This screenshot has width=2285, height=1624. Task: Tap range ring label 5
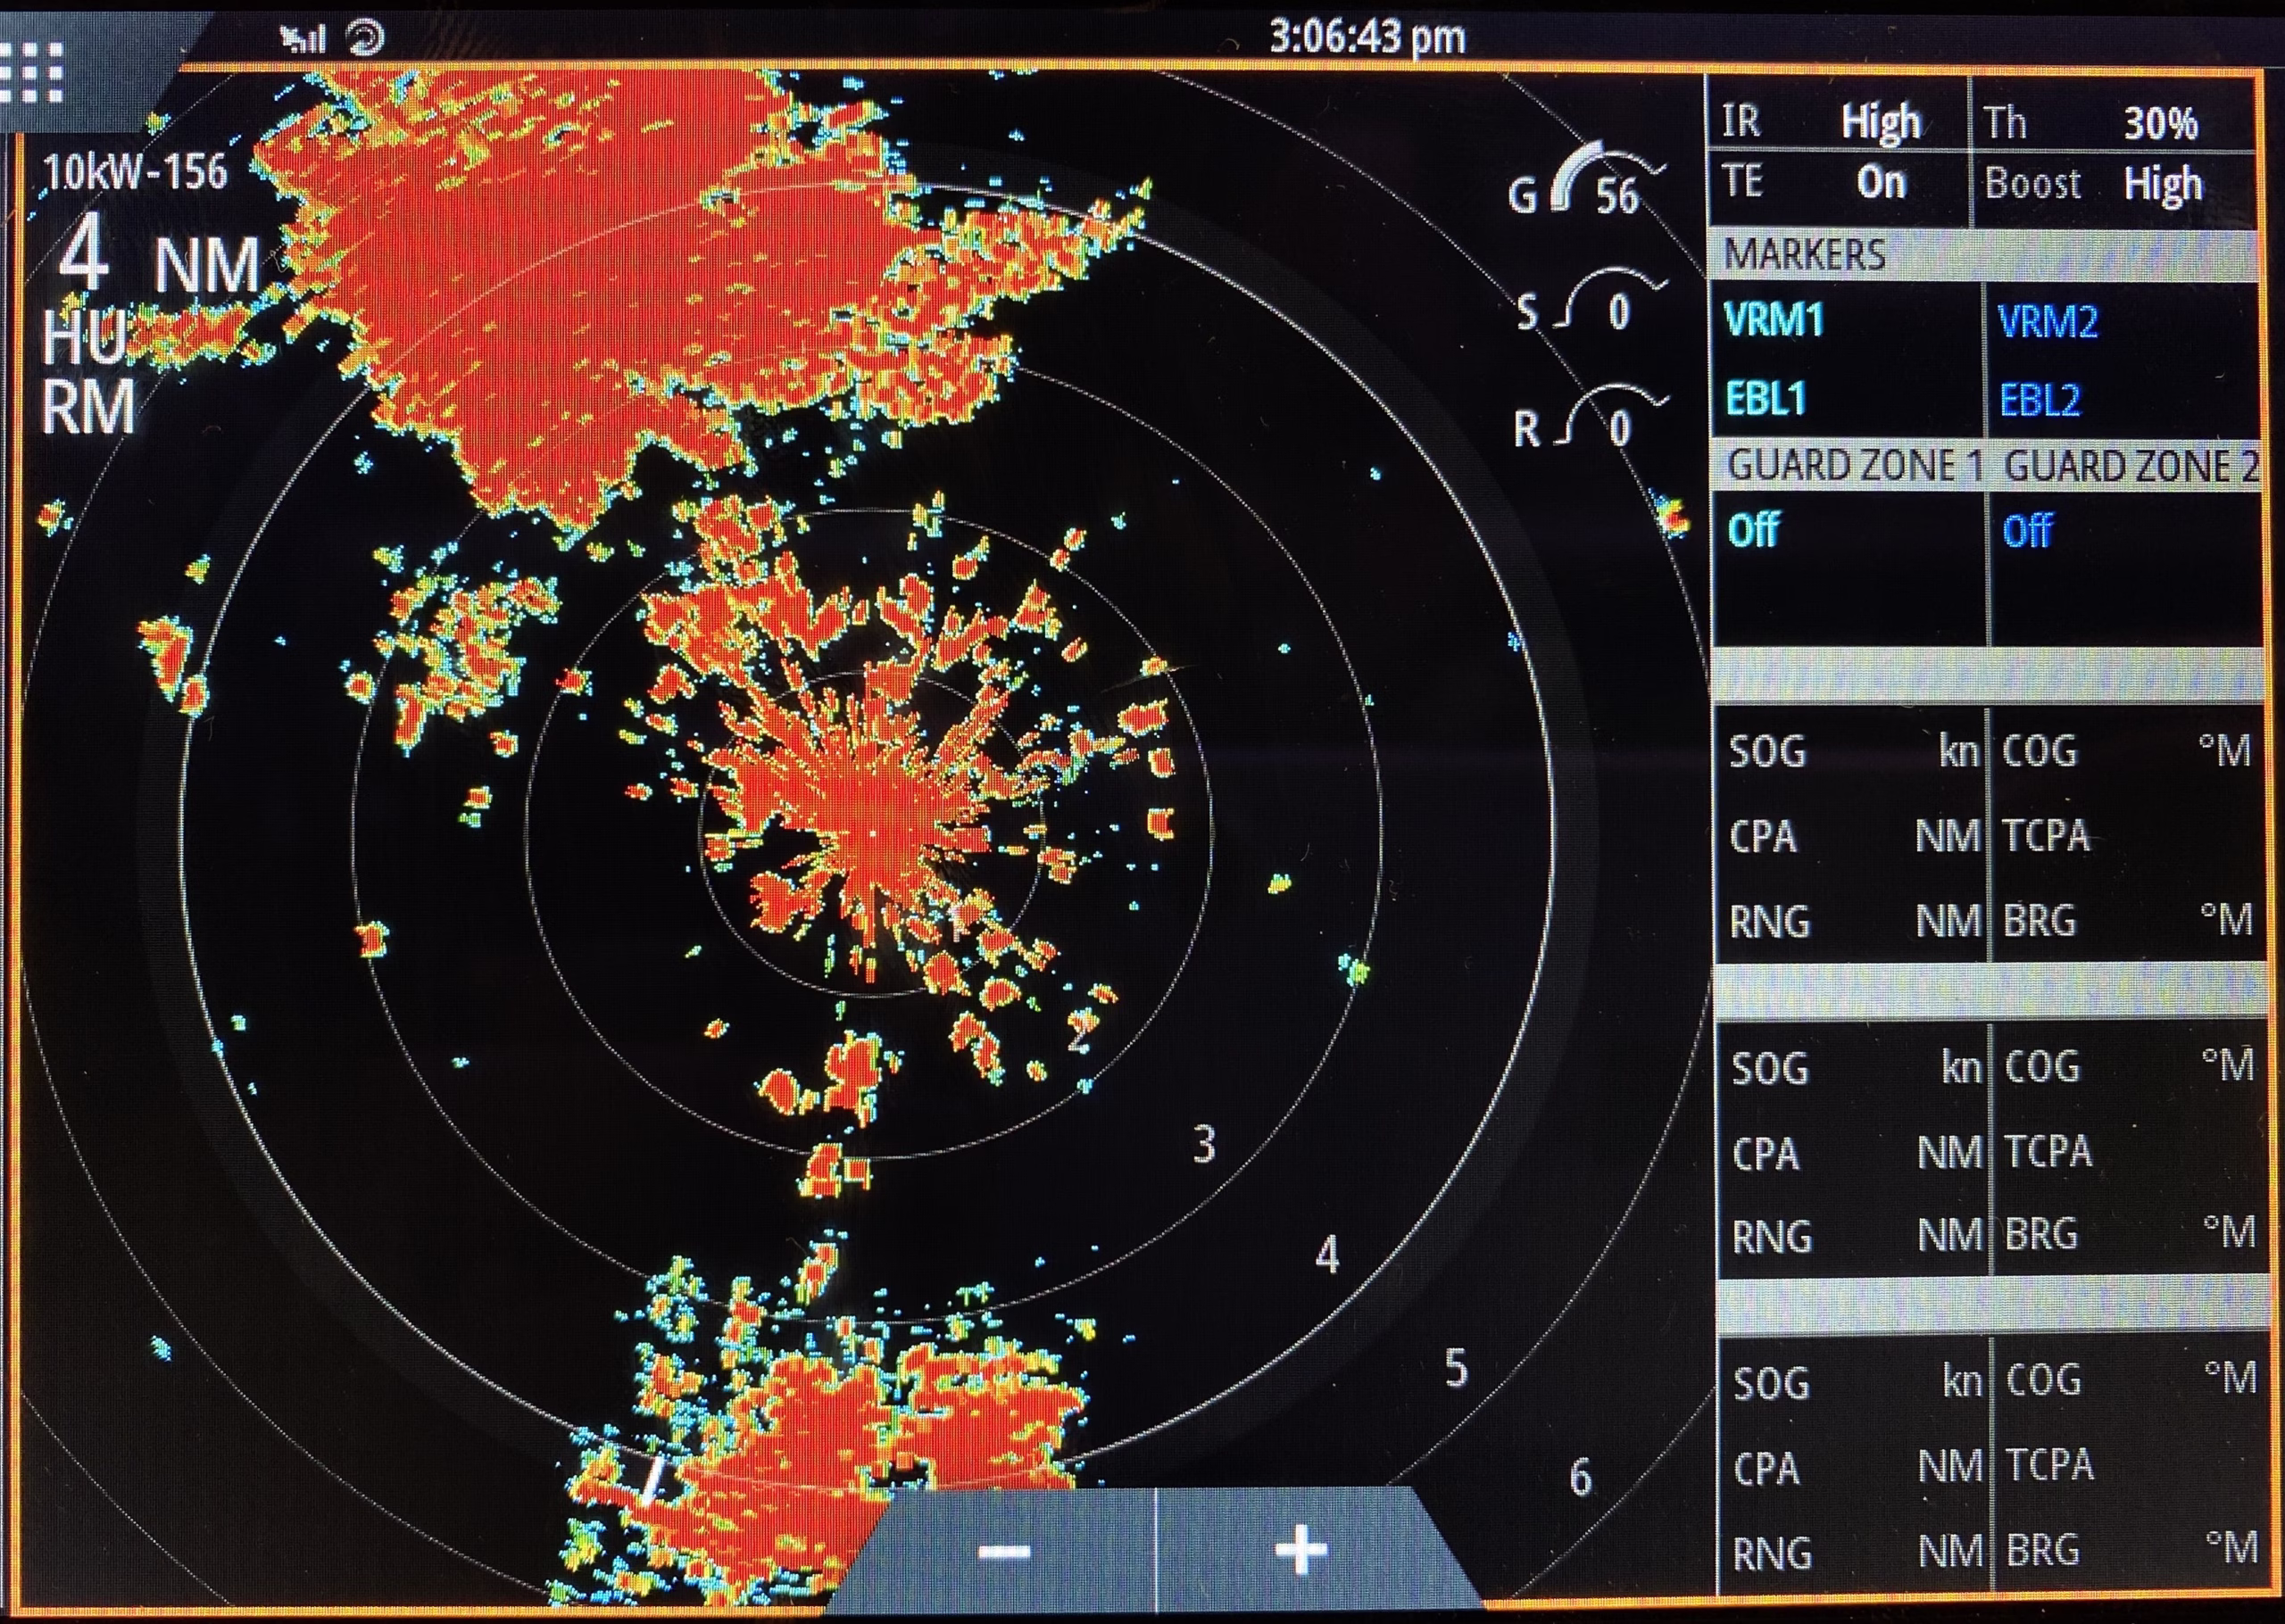[1456, 1367]
